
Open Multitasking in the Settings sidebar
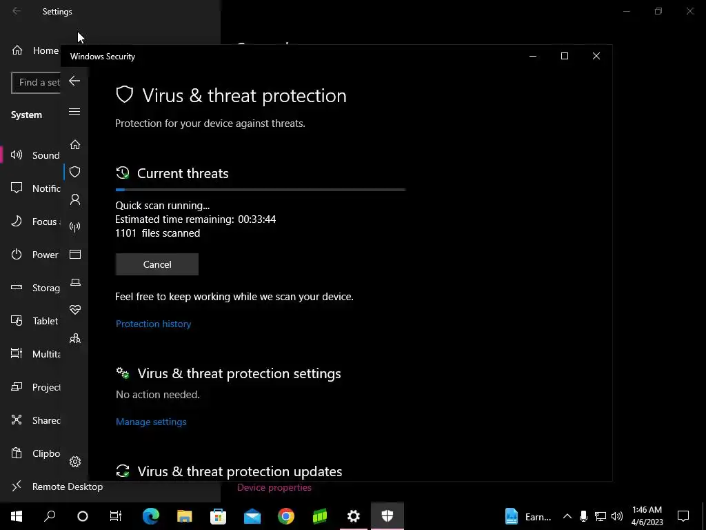pos(35,354)
